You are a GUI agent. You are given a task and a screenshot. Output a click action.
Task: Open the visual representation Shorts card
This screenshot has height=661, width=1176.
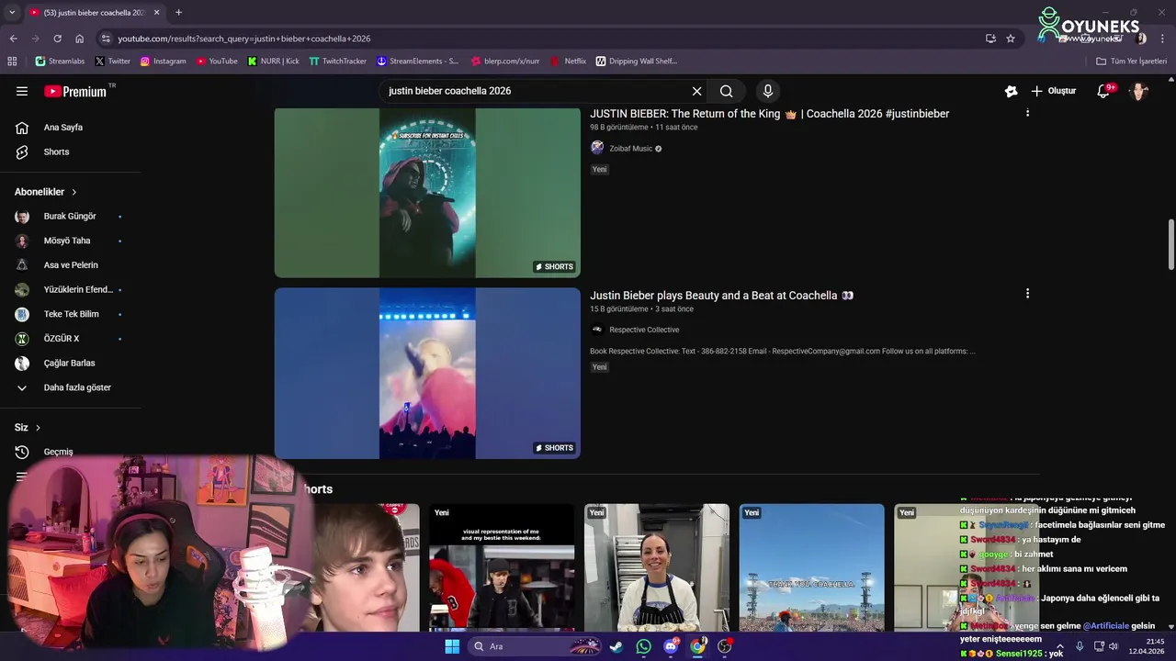pos(502,567)
